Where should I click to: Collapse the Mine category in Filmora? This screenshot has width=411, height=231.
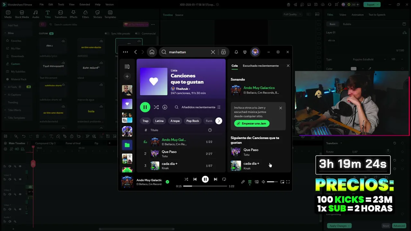click(5, 33)
